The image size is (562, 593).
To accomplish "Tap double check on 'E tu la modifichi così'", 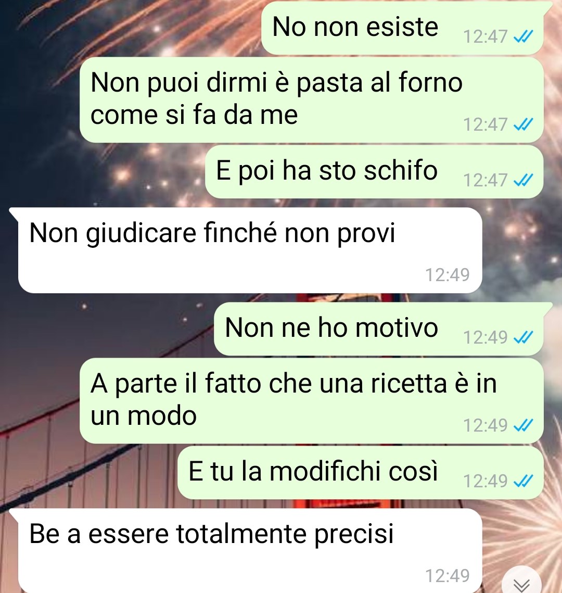I will point(523,481).
